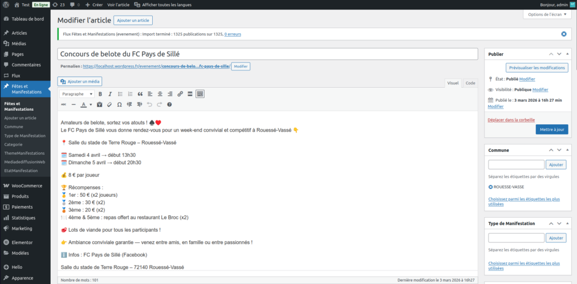Dismiss the import finished notice
Image resolution: width=577 pixels, height=284 pixels.
point(563,34)
